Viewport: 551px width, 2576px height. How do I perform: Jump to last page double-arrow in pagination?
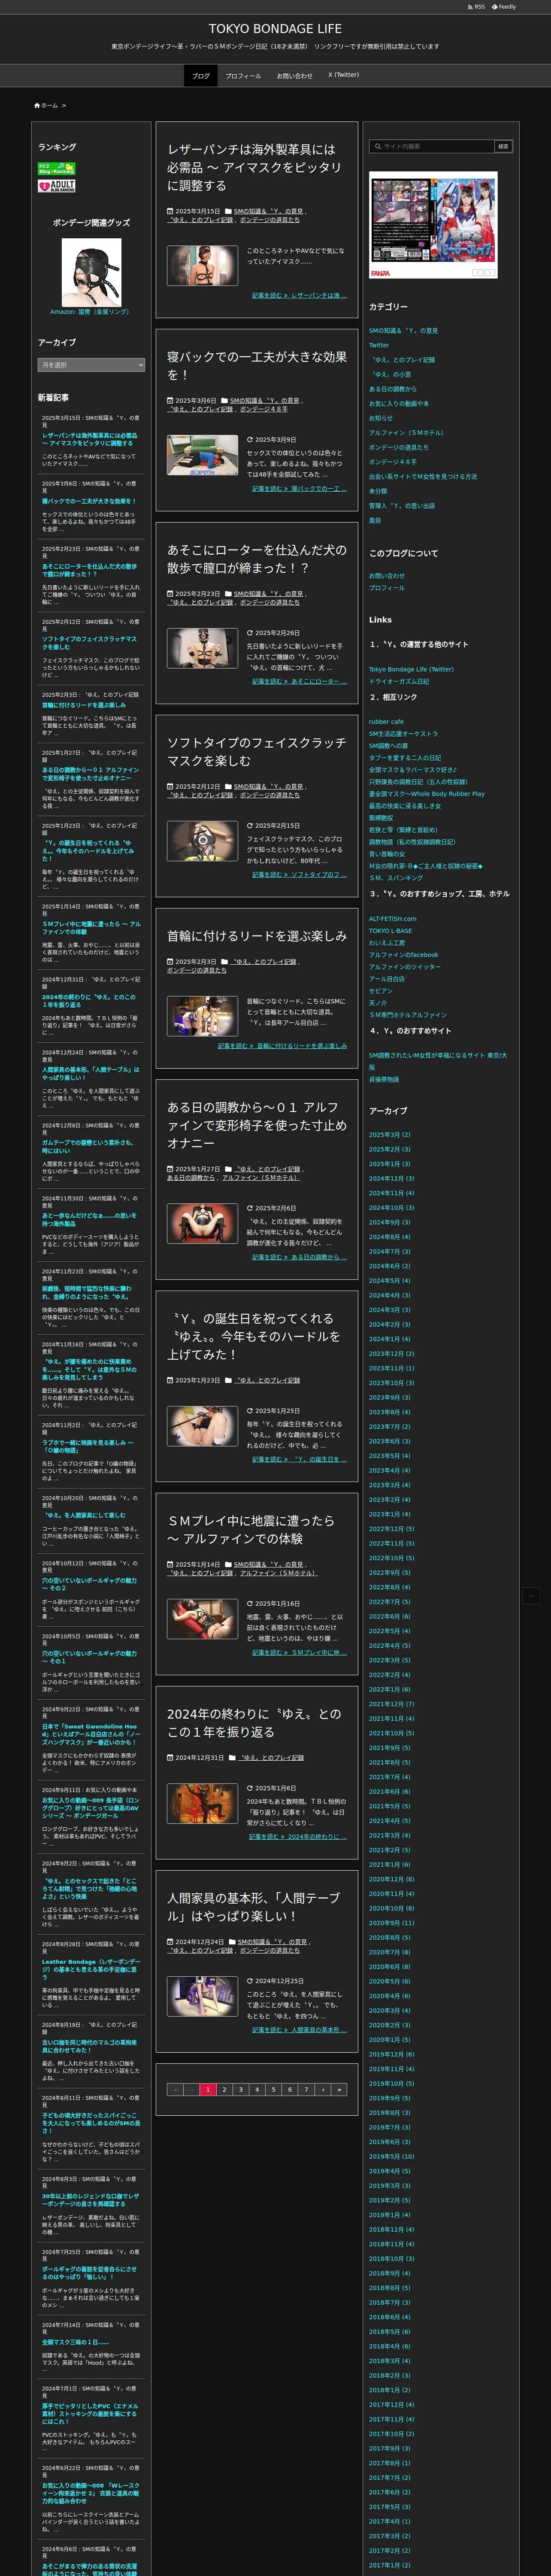click(339, 2089)
